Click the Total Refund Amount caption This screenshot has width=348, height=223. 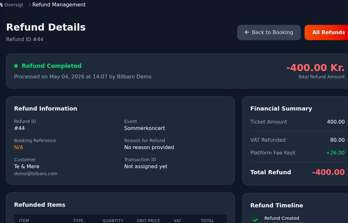[x=322, y=77]
